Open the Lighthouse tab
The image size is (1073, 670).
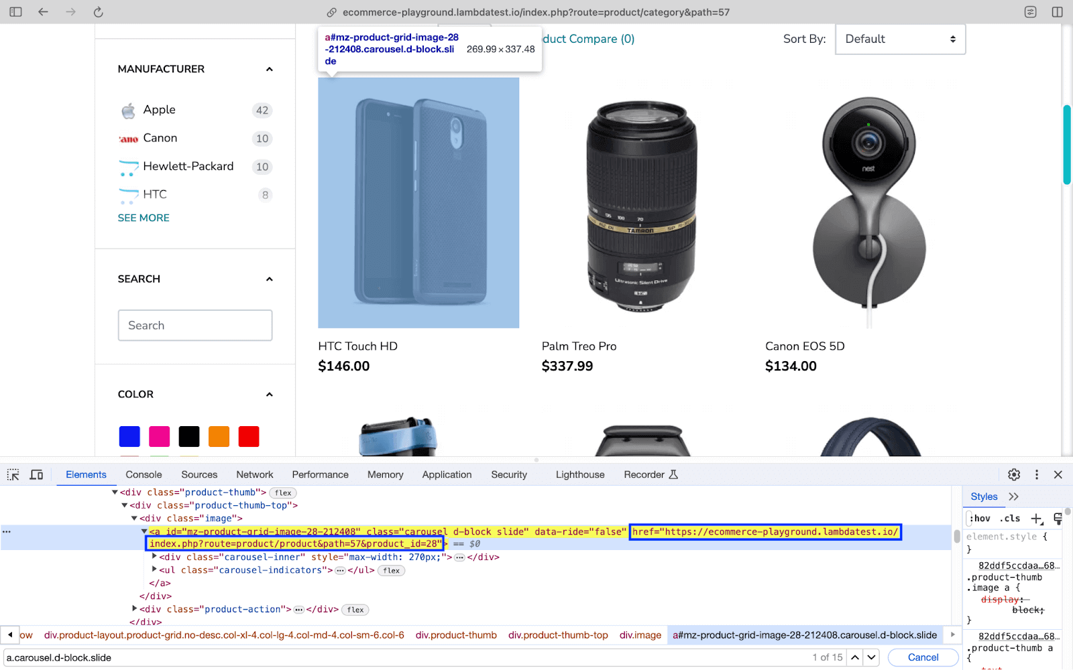click(x=580, y=474)
